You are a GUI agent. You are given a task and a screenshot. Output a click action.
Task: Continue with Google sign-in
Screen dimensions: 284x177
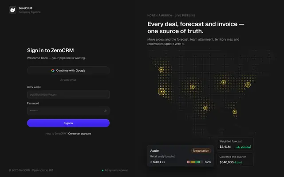[x=68, y=70]
